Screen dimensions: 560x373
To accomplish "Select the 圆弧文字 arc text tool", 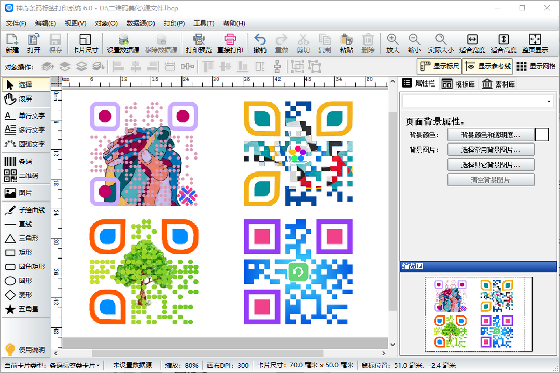I will pos(25,144).
